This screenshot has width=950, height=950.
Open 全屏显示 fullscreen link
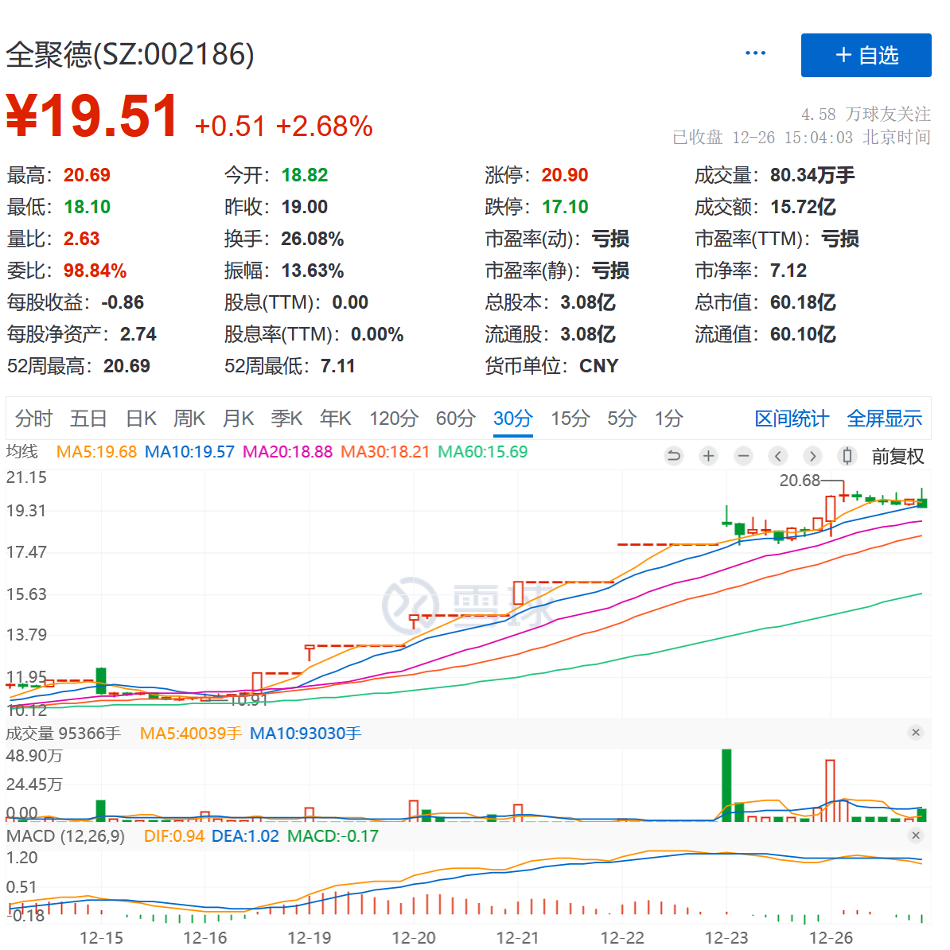click(884, 418)
